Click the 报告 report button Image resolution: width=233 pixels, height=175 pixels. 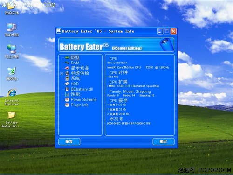(69, 141)
